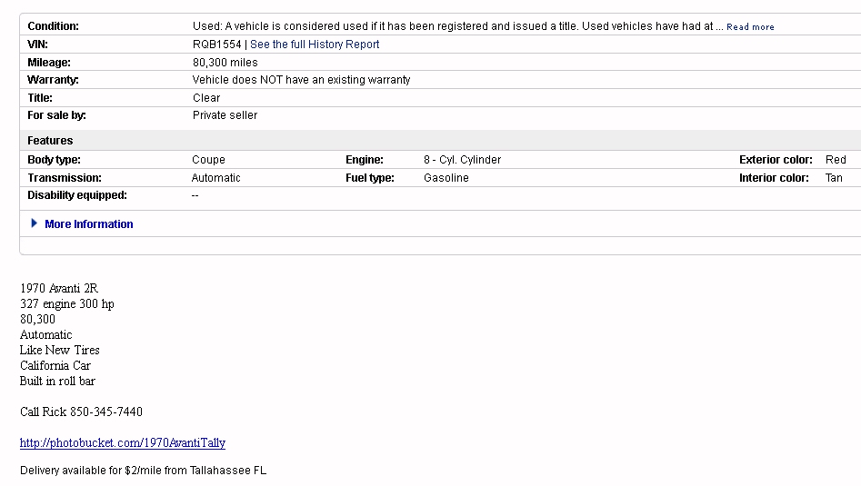Click the Features section header

(x=50, y=141)
